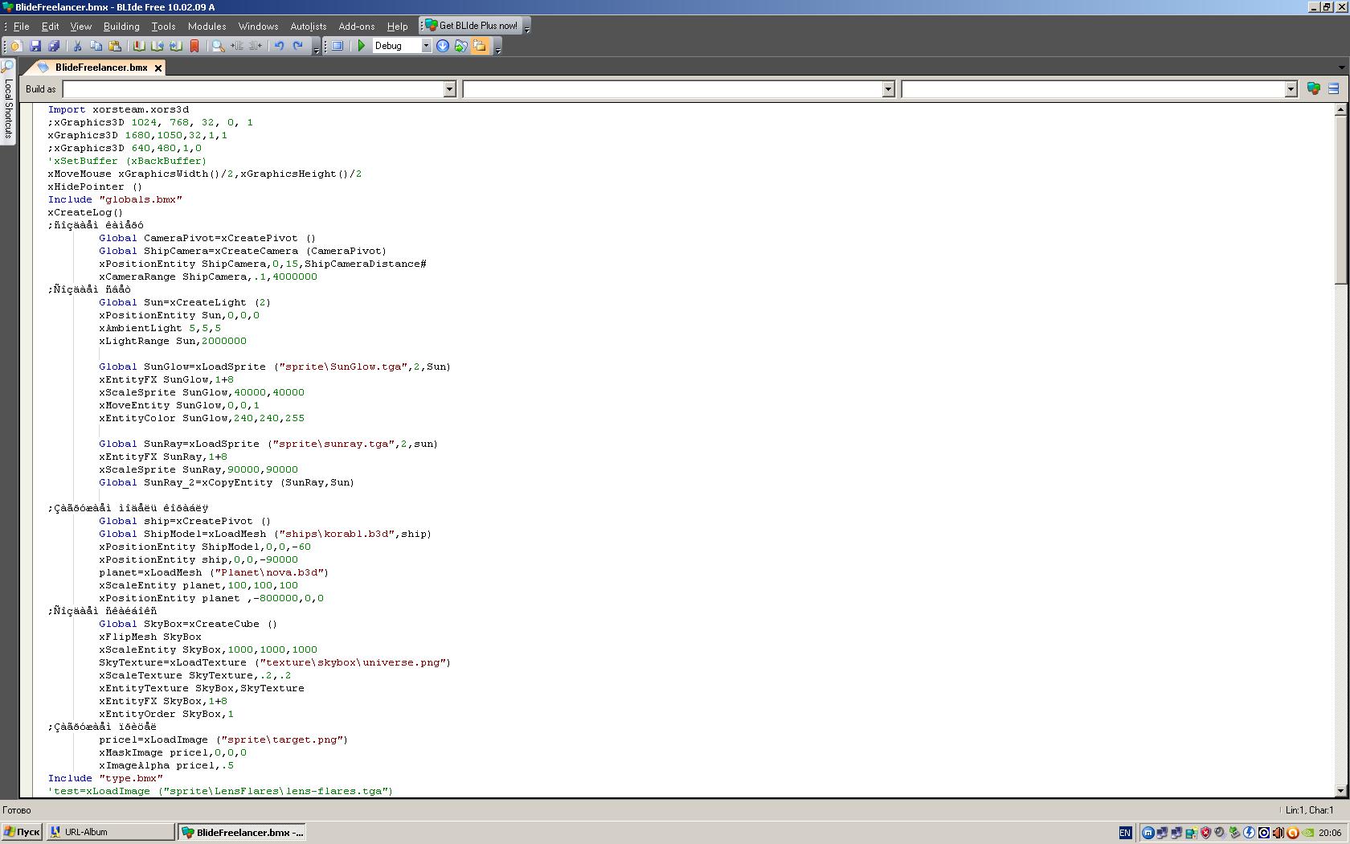Toggle the red bookmark icon

point(194,46)
